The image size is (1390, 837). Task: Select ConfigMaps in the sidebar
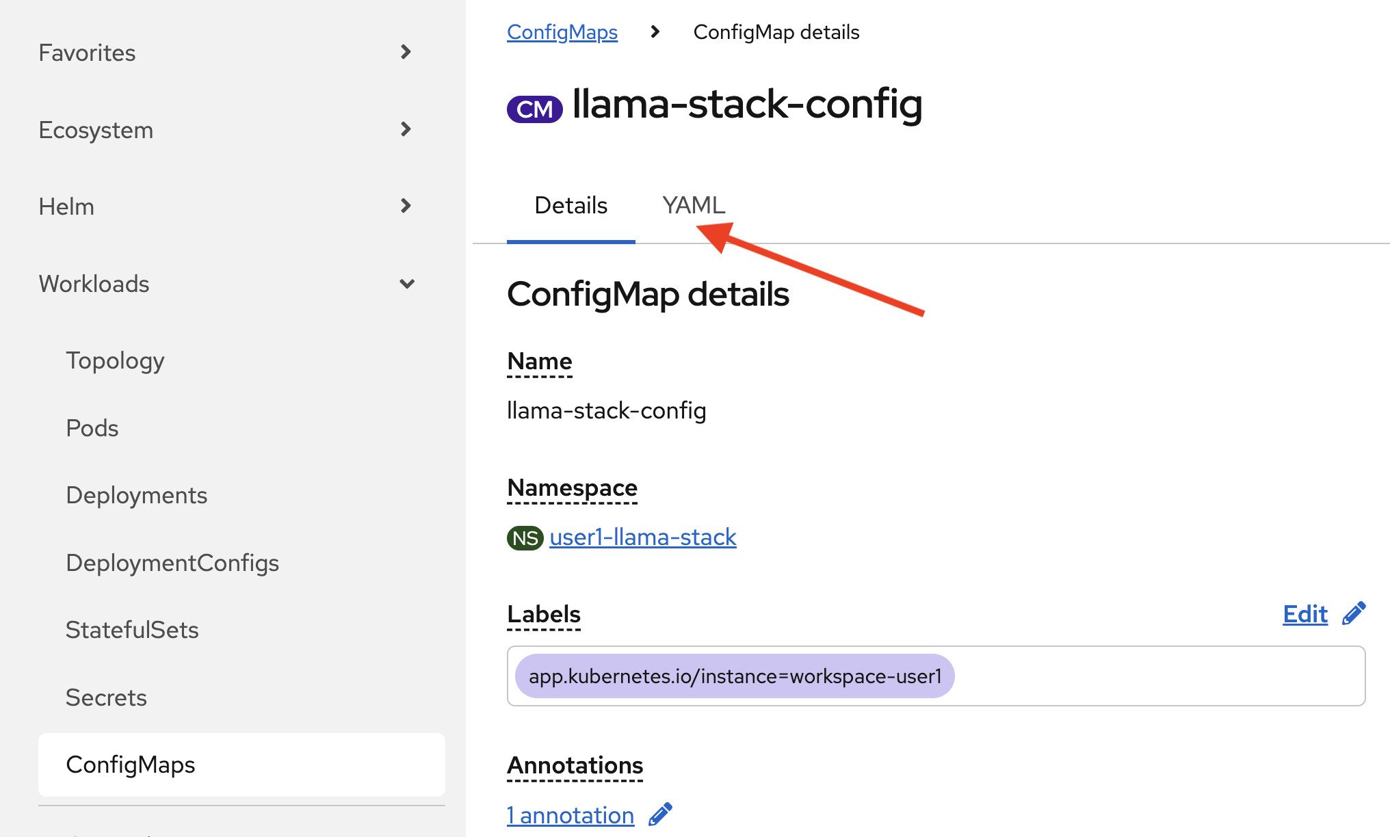pos(130,765)
